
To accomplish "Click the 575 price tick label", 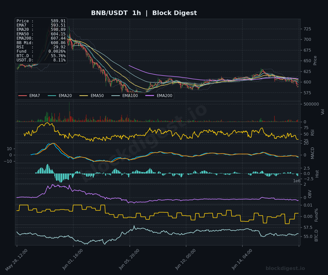I will coord(307,93).
